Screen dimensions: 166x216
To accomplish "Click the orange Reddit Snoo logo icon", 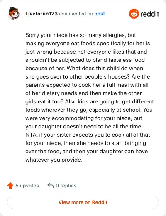I will coord(134,14).
